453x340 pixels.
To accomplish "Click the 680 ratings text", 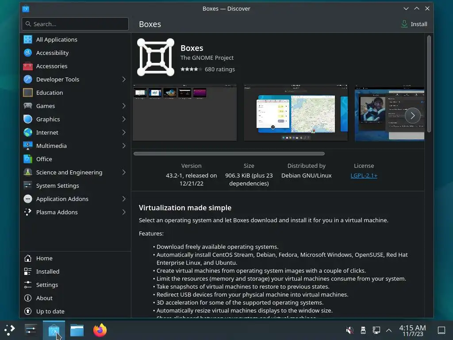I will pos(219,70).
